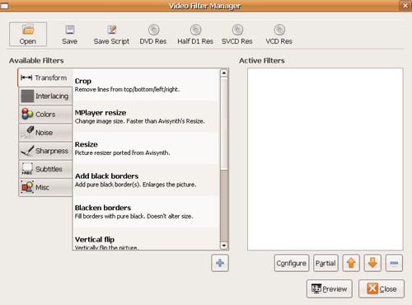Viewport: 412px width, 305px height.
Task: Select the Vertical flip filter
Action: click(146, 239)
